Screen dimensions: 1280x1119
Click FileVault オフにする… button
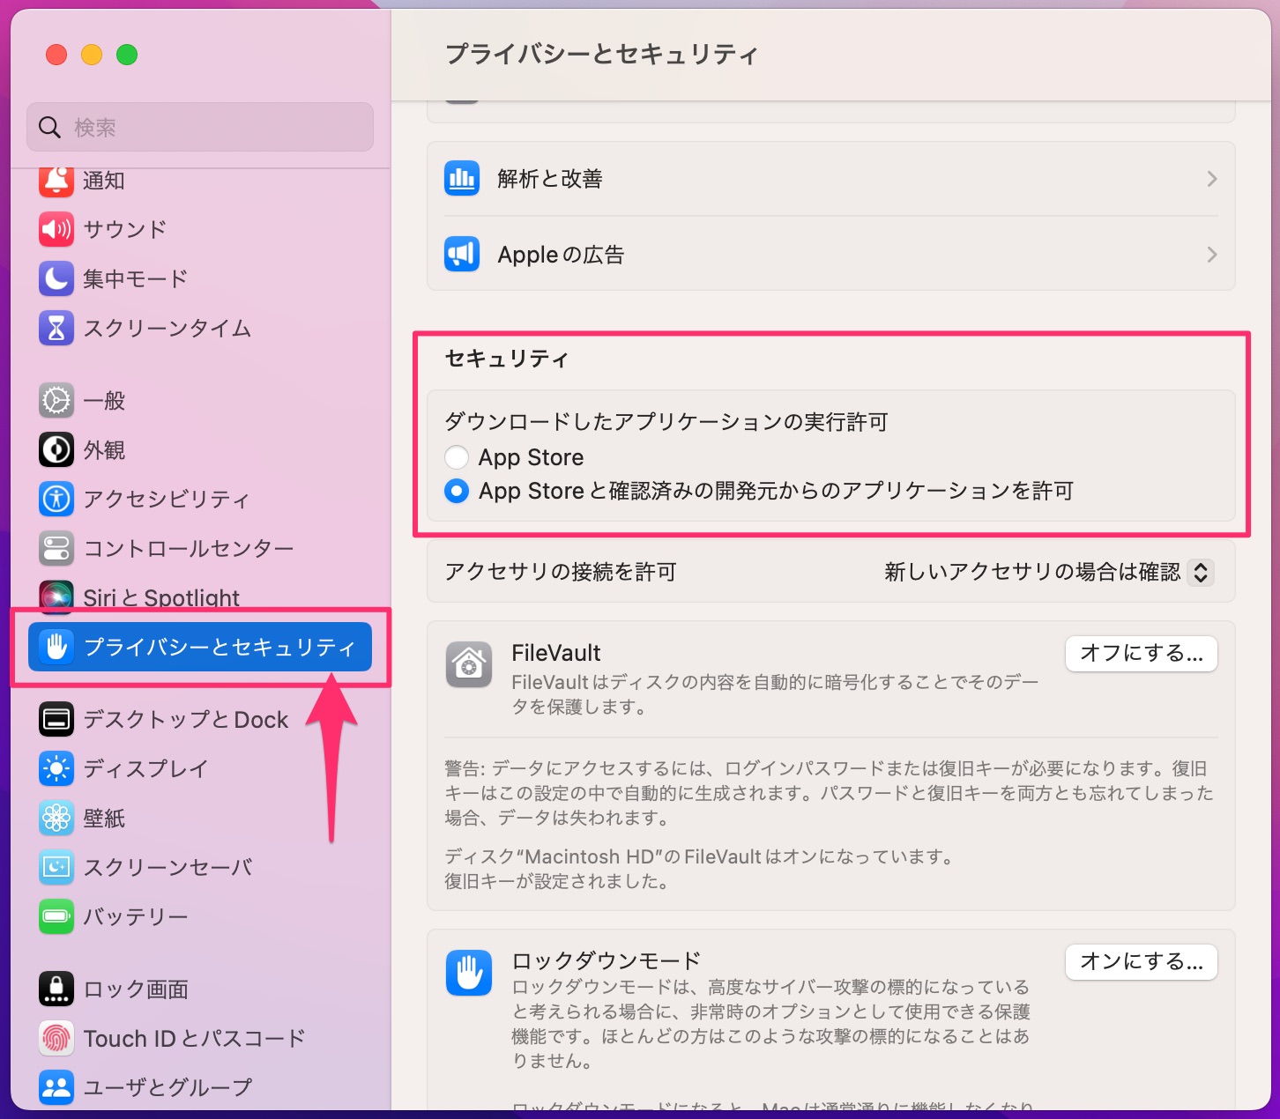click(1142, 654)
